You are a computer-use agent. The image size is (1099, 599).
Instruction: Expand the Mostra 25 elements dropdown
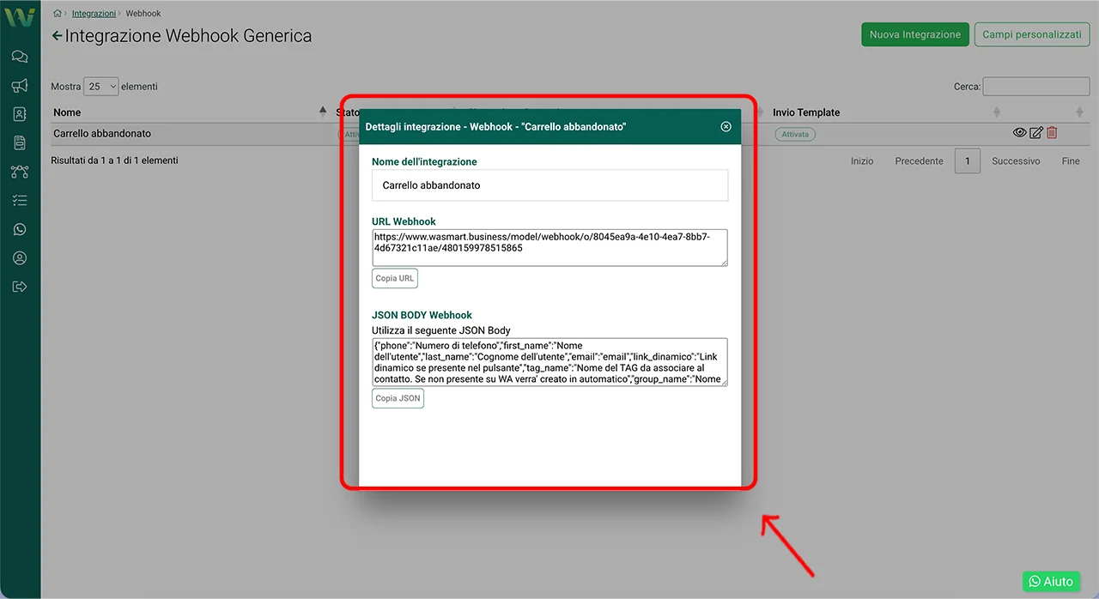click(101, 87)
